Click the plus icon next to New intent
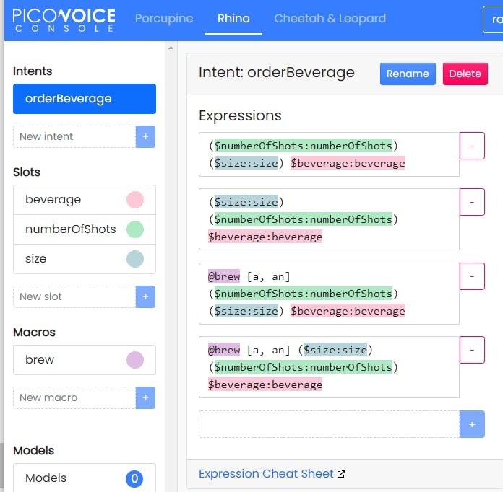 145,136
